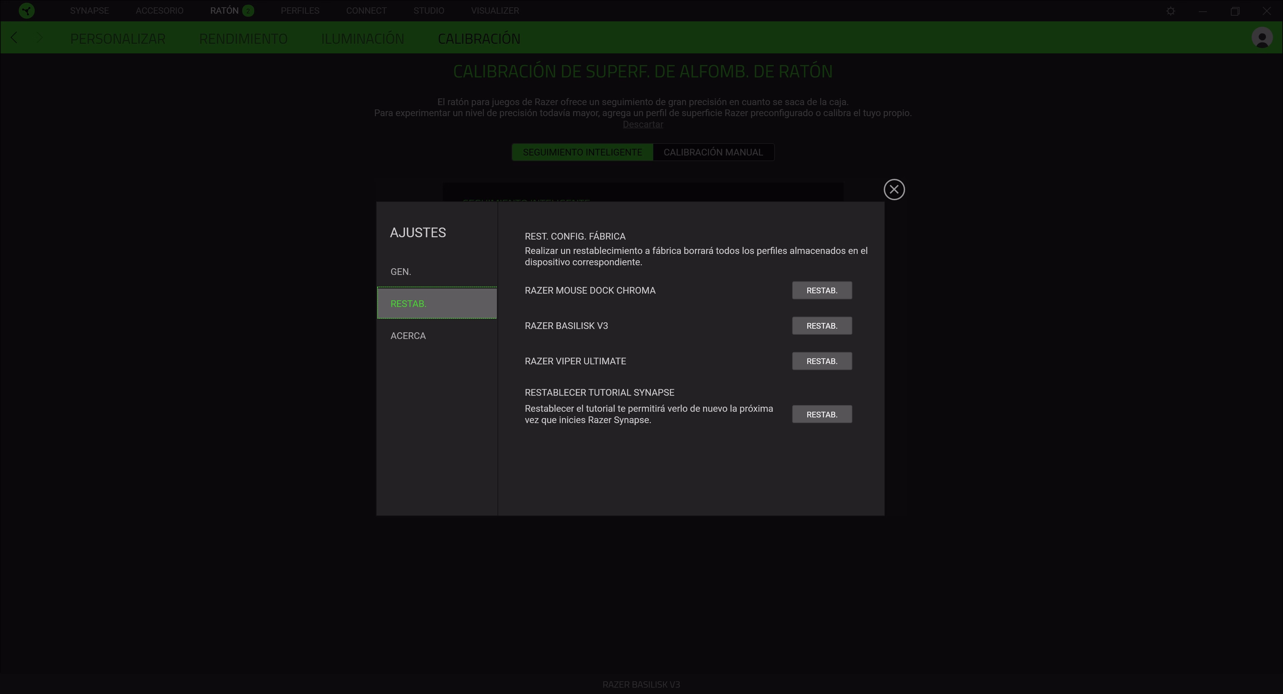Open the VISUALIZER tab

(495, 10)
